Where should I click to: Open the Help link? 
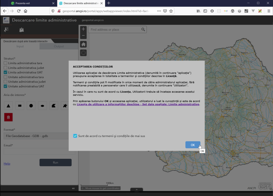click(x=7, y=164)
